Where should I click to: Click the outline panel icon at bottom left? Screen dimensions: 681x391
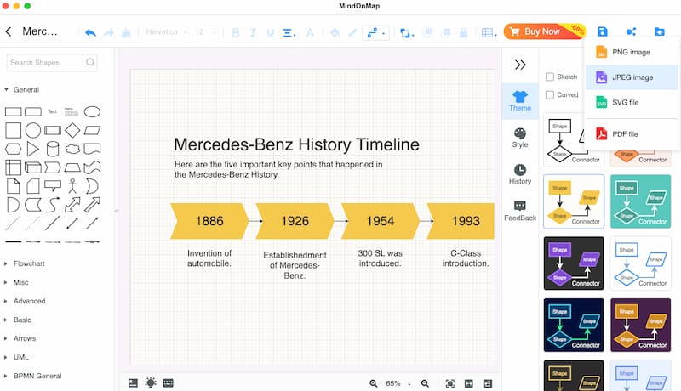click(133, 382)
